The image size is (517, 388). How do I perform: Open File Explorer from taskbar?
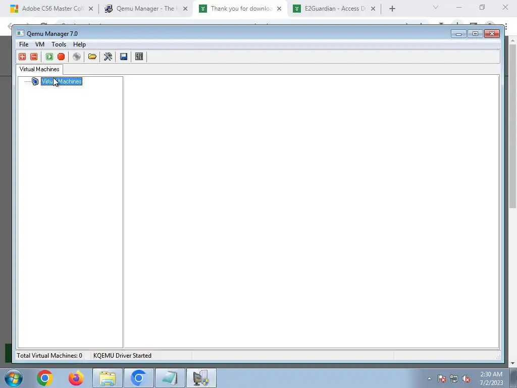pyautogui.click(x=108, y=378)
